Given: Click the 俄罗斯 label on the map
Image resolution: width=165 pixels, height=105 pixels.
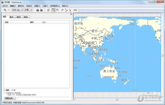Looking at the screenshot, I should (x=78, y=23).
